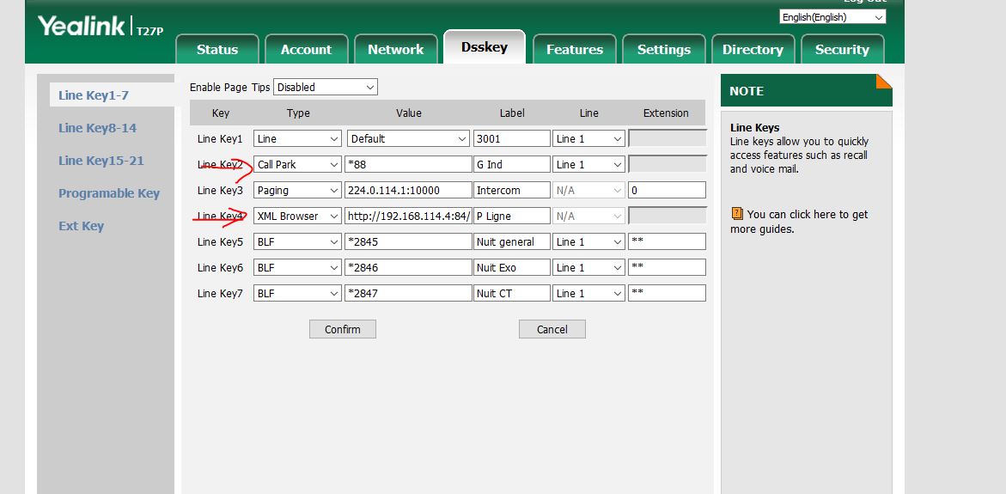The width and height of the screenshot is (1006, 494).
Task: Open BLF type dropdown for Line Key6
Action: (297, 267)
